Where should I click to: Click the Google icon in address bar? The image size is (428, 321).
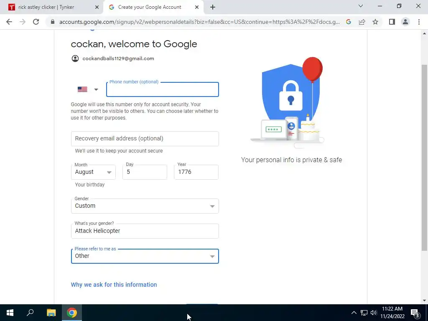point(348,22)
